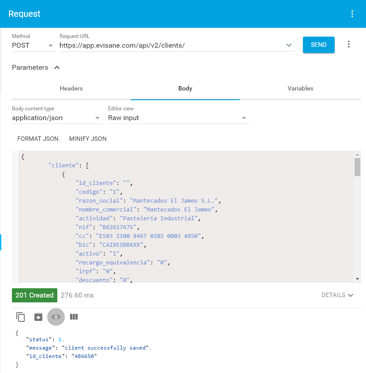Collapse the Parameters section
366x373 pixels.
tap(56, 68)
